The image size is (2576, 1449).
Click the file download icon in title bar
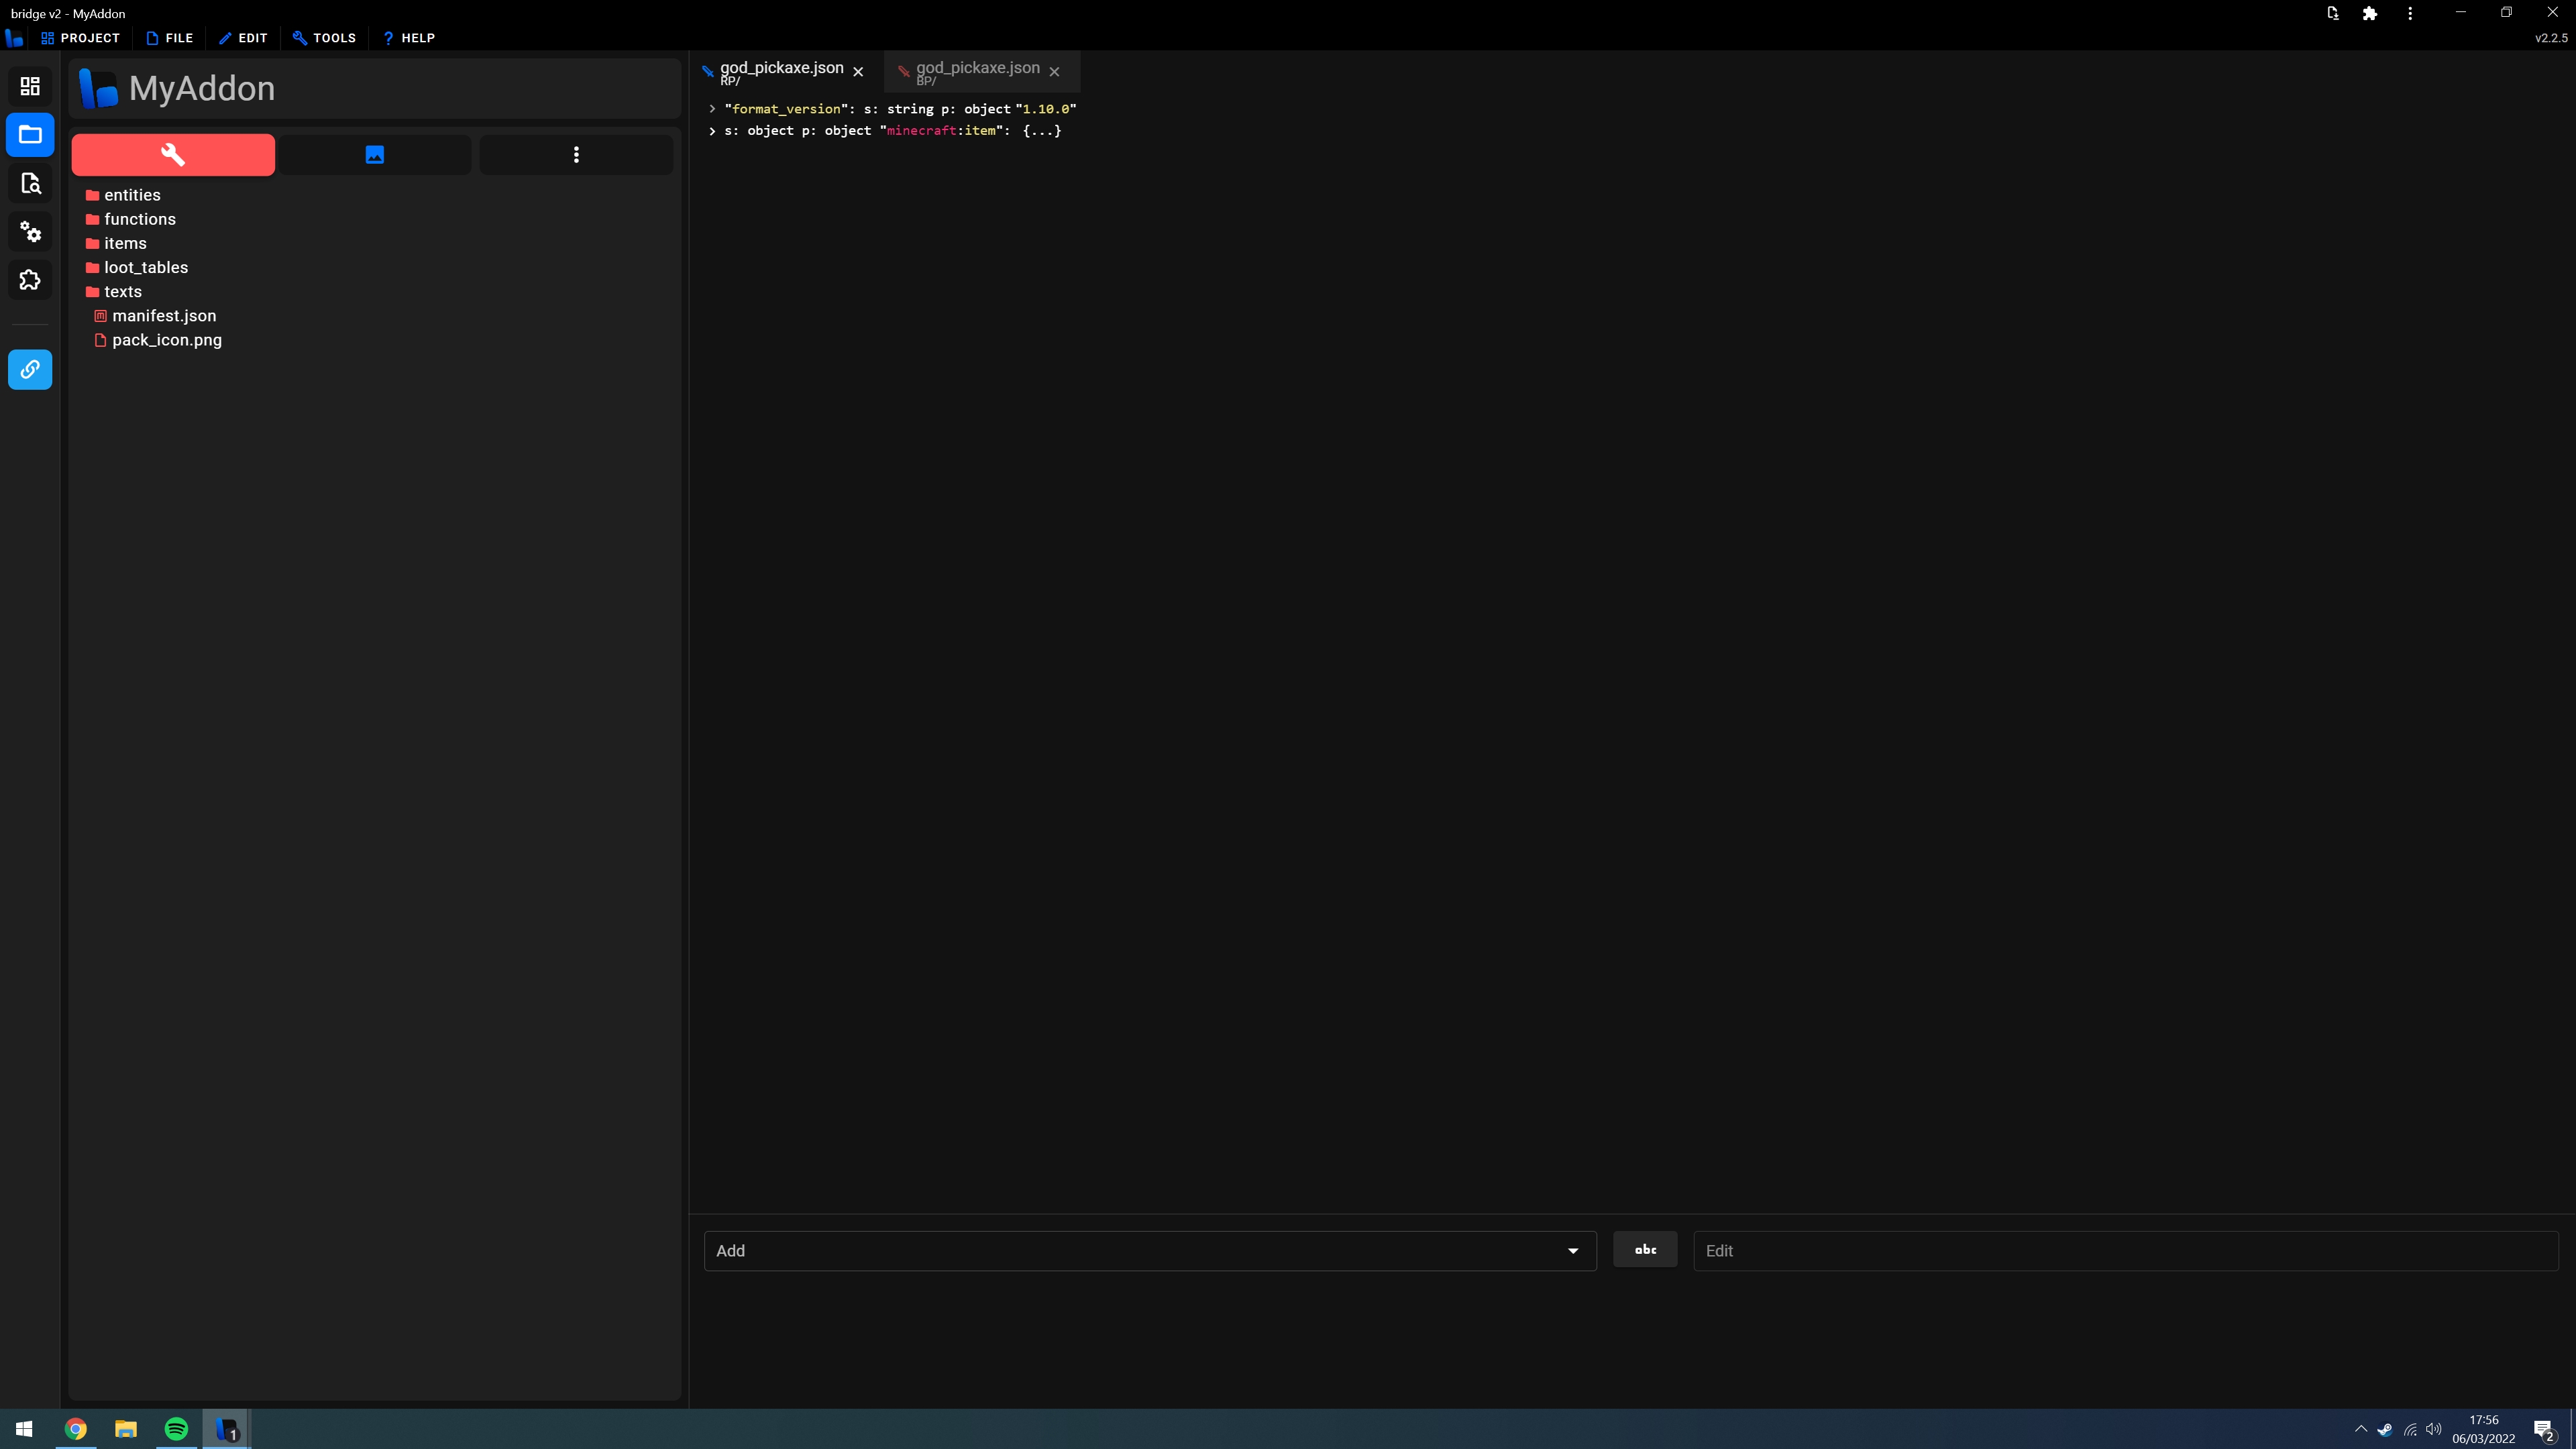(x=2332, y=13)
